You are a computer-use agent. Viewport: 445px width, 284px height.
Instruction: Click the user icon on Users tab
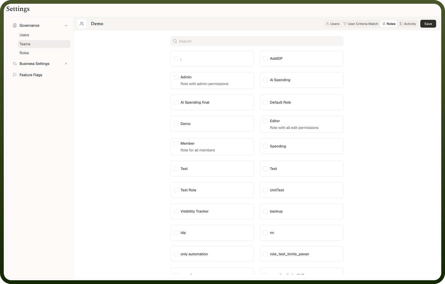[328, 24]
